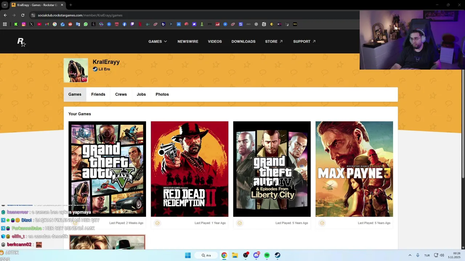Click the browser reload button
This screenshot has height=261, width=465.
pos(23,15)
